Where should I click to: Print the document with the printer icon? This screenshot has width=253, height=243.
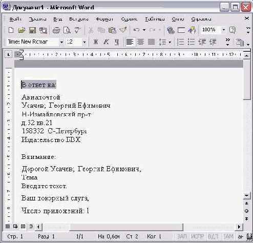56,30
